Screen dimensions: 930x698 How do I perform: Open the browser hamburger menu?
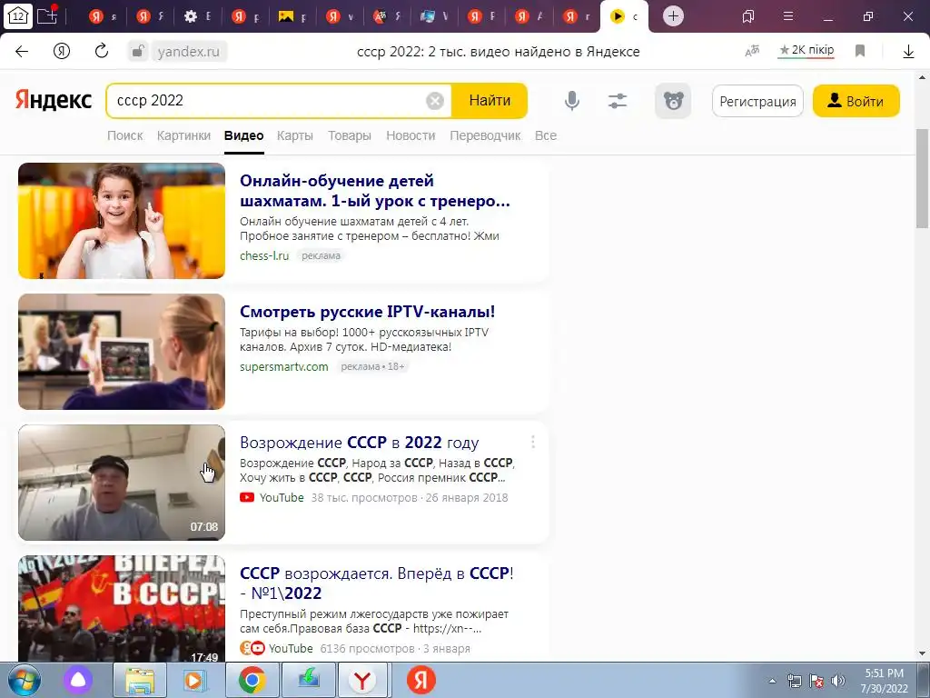(x=788, y=16)
